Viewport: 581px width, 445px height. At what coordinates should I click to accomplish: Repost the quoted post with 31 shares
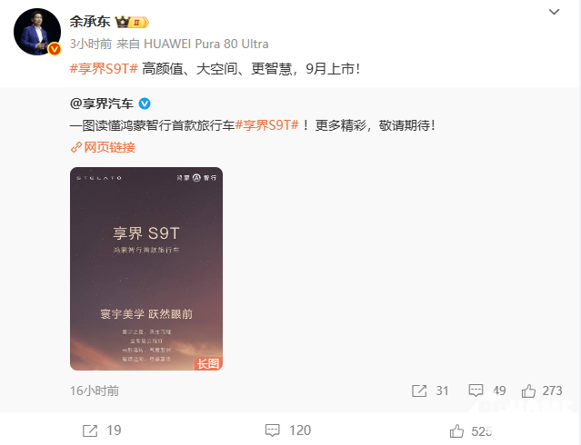click(430, 391)
